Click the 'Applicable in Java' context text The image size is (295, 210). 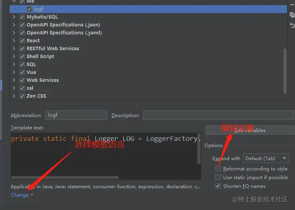pos(106,187)
